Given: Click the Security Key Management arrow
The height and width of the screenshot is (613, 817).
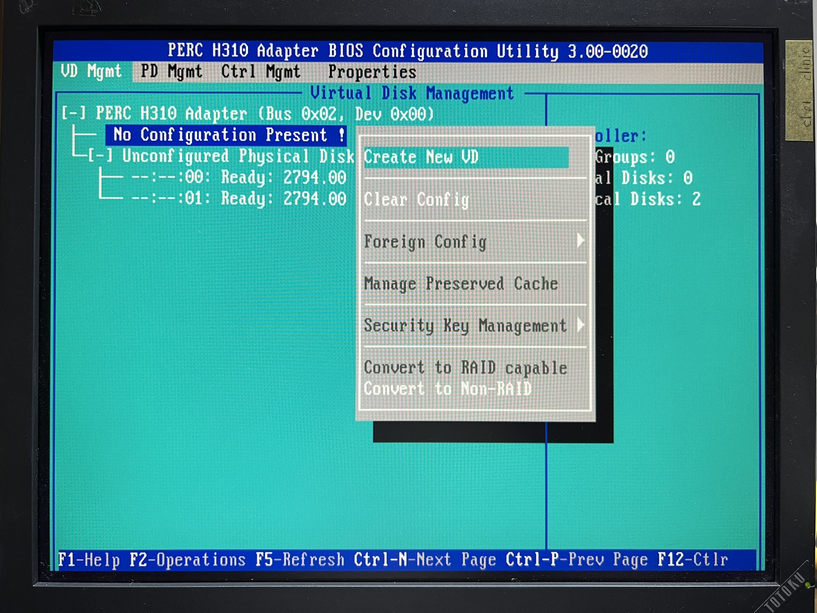Looking at the screenshot, I should (x=580, y=325).
